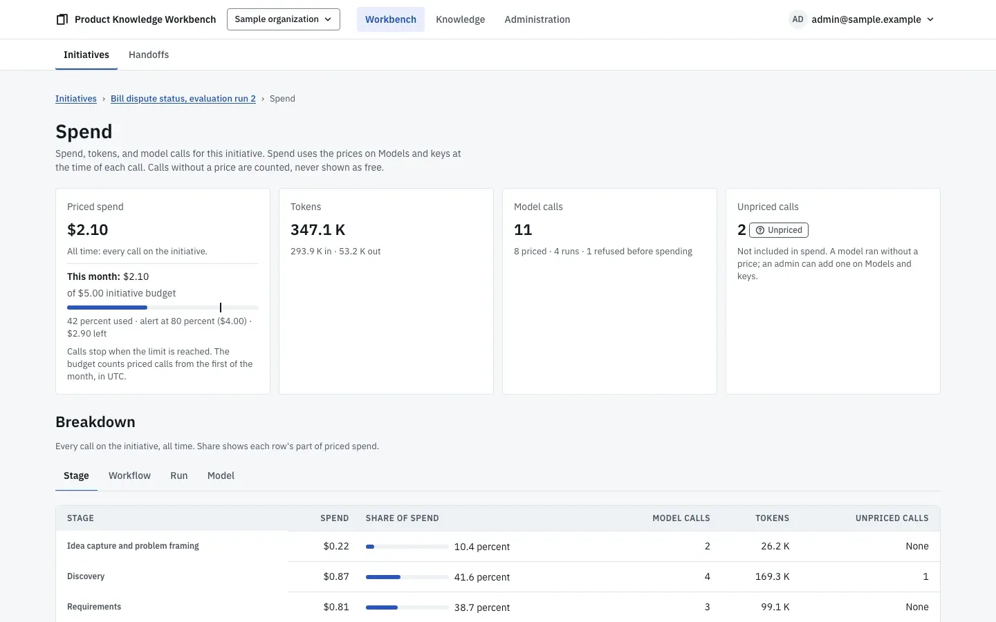Viewport: 996px width, 622px height.
Task: Click the Spend page heading
Action: (x=84, y=131)
